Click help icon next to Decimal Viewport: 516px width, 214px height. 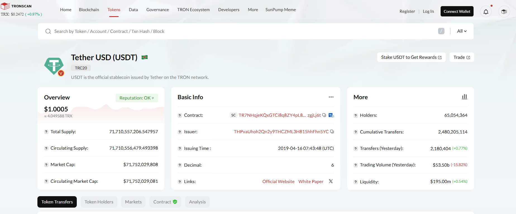point(180,165)
